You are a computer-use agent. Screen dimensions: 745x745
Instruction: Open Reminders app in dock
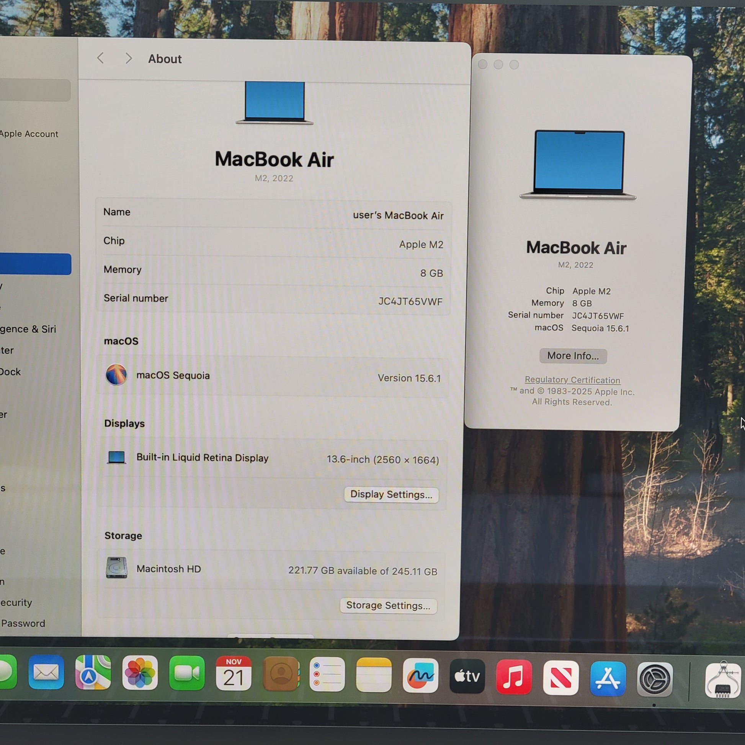(x=327, y=675)
